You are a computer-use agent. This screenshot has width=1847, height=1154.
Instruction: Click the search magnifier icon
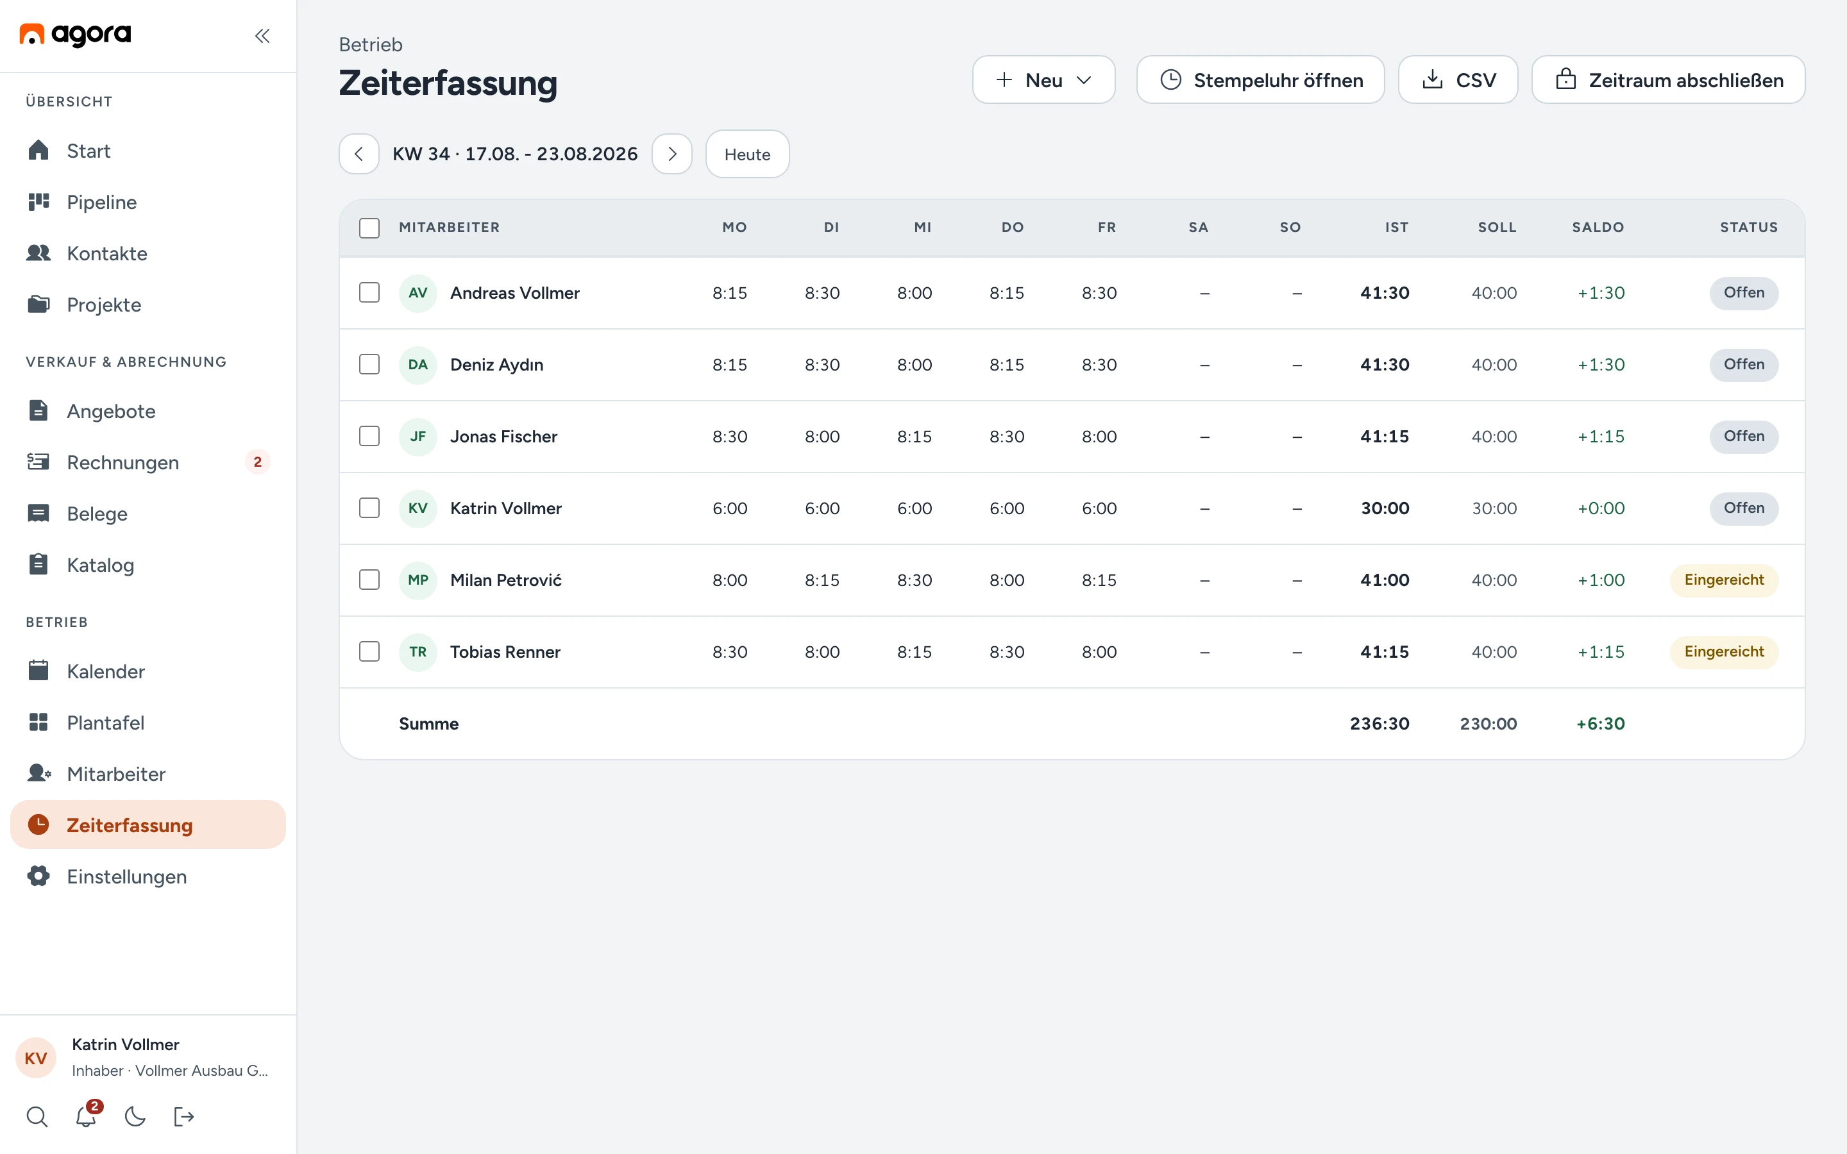point(37,1117)
